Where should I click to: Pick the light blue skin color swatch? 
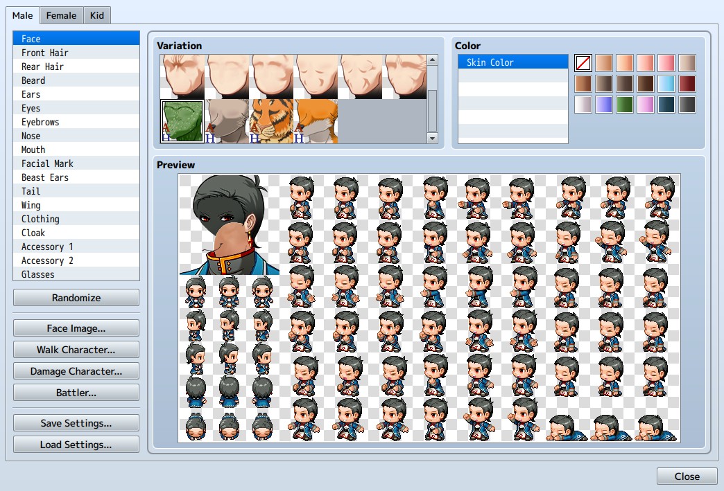click(666, 84)
